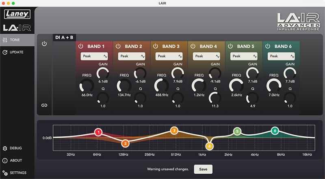Select the orange node 3 on the EQ curve
This screenshot has height=179, width=325.
coord(174,130)
